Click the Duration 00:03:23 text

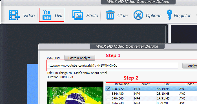pos(60,77)
